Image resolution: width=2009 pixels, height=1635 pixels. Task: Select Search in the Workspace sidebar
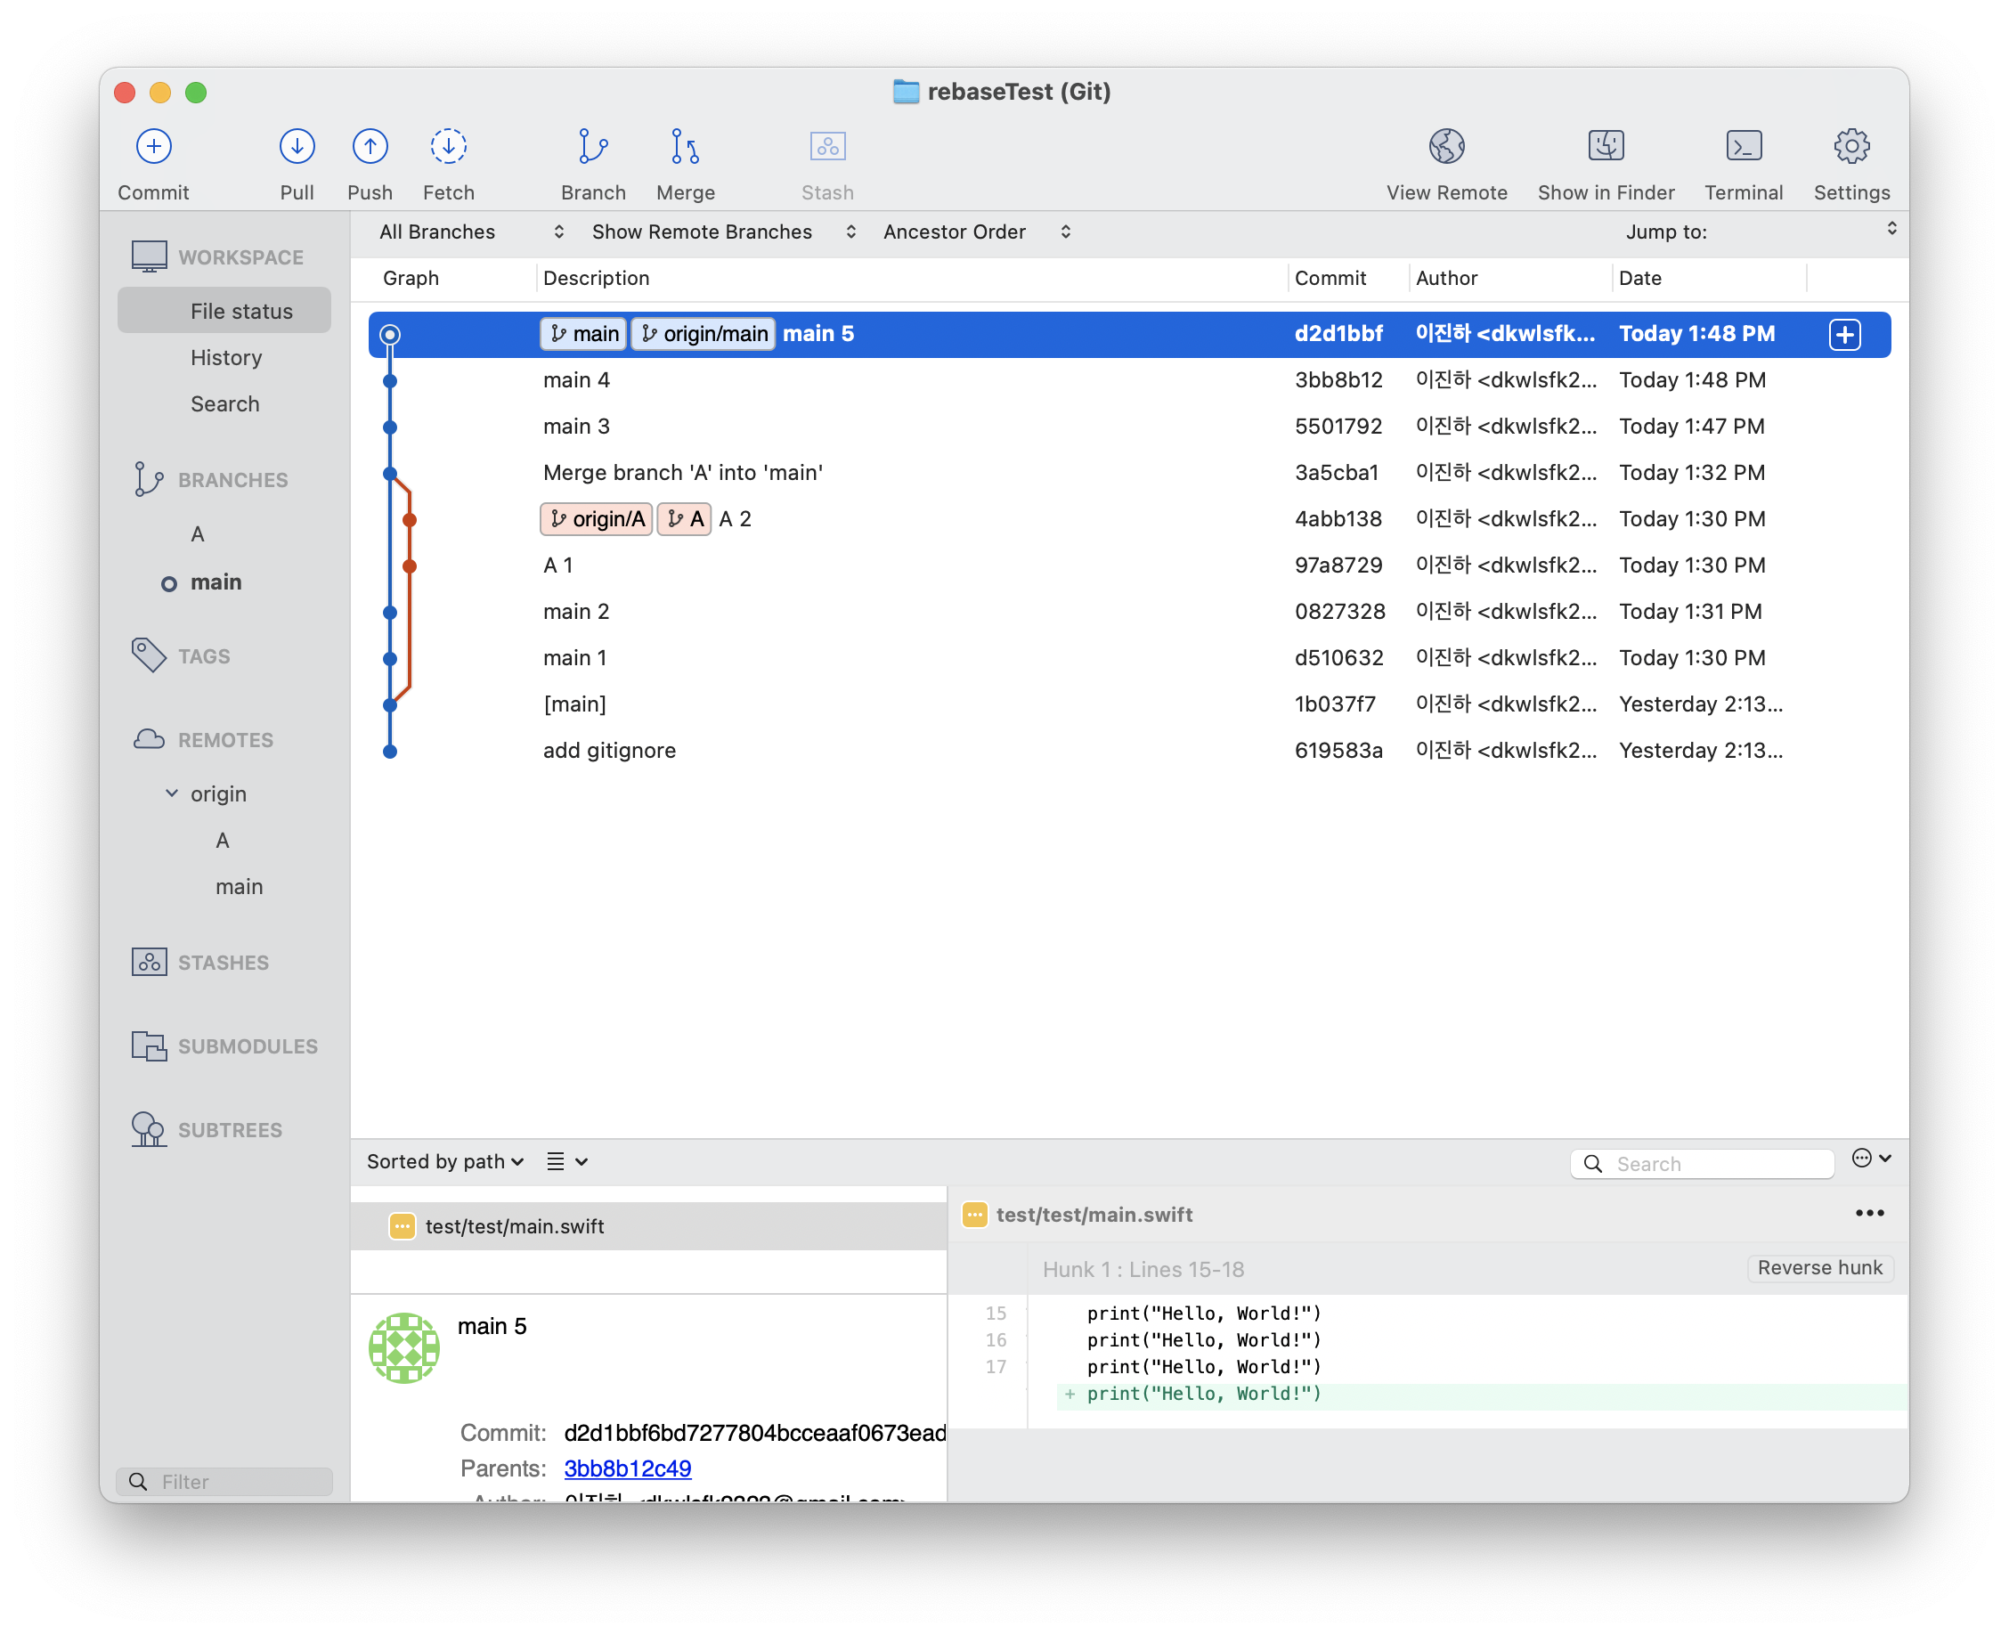224,404
